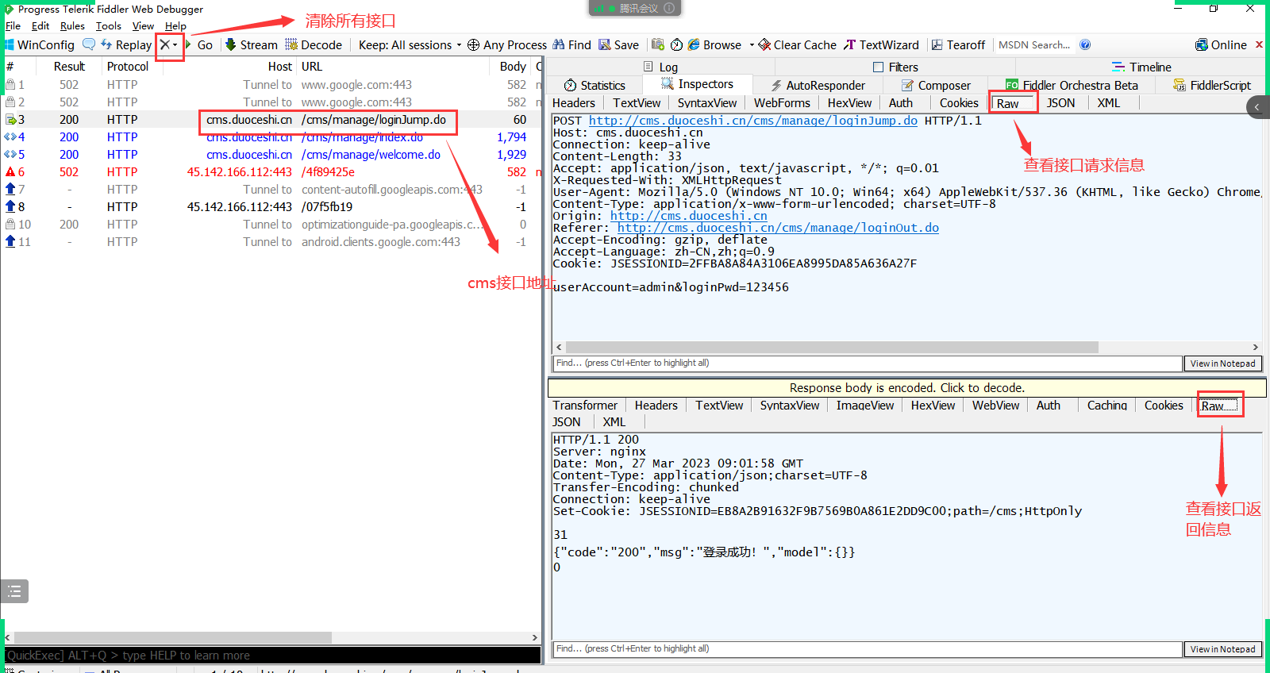
Task: Click the MSDN Search input field
Action: (1034, 45)
